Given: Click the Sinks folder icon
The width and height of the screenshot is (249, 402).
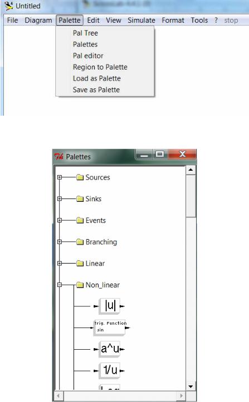Looking at the screenshot, I should pyautogui.click(x=80, y=198).
